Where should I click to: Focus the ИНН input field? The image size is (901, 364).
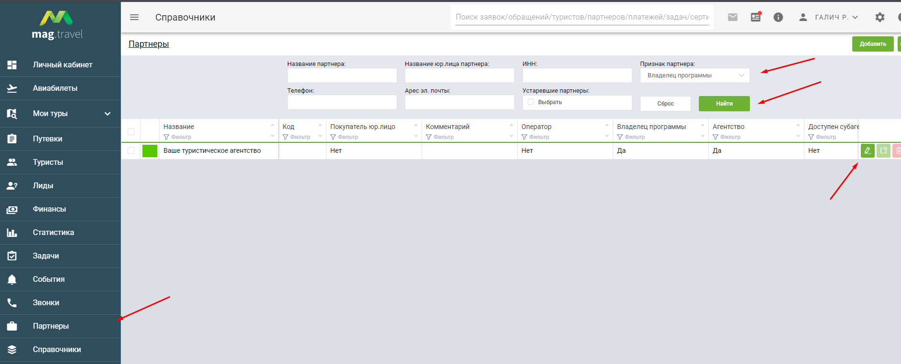point(577,75)
